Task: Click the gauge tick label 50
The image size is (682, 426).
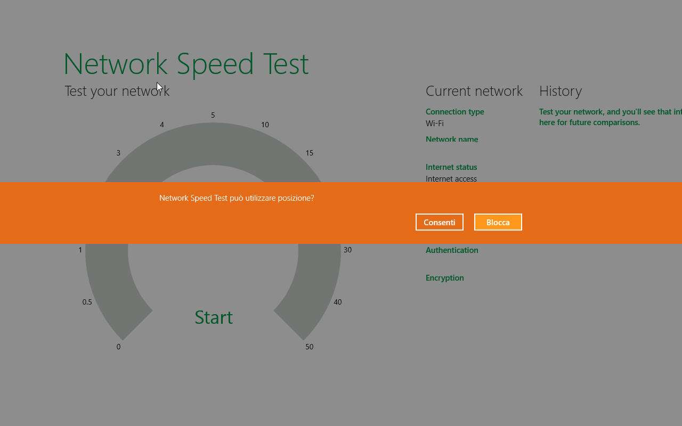Action: coord(310,347)
